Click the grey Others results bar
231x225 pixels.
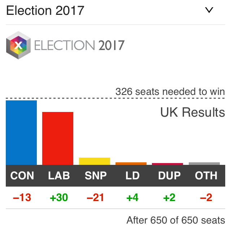coord(204,164)
